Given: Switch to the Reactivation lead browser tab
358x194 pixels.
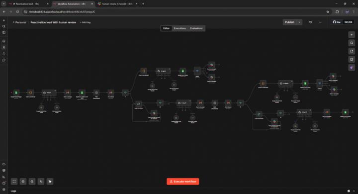Looking at the screenshot, I should click(28, 4).
